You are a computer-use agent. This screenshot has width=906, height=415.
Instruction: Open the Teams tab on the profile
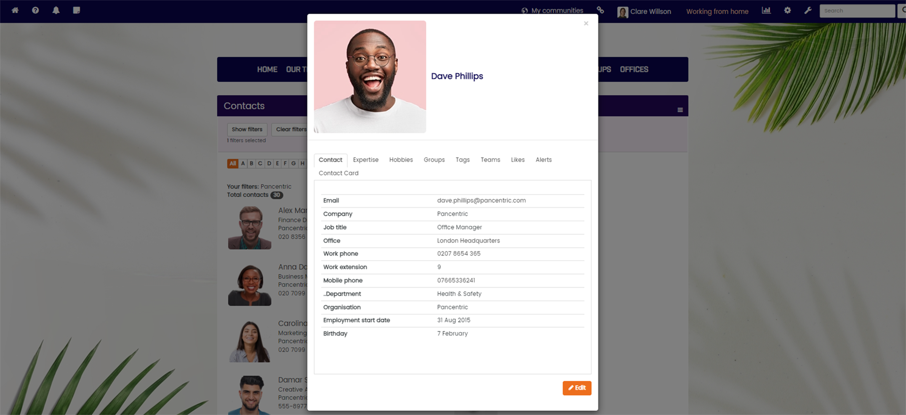[490, 160]
